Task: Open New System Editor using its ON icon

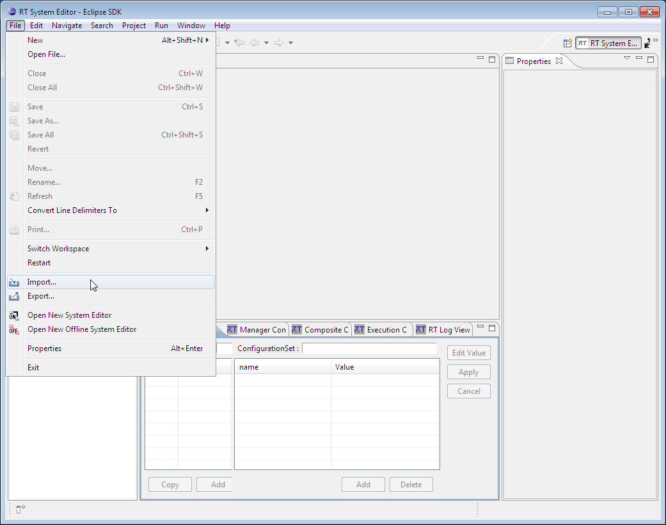Action: pos(14,315)
